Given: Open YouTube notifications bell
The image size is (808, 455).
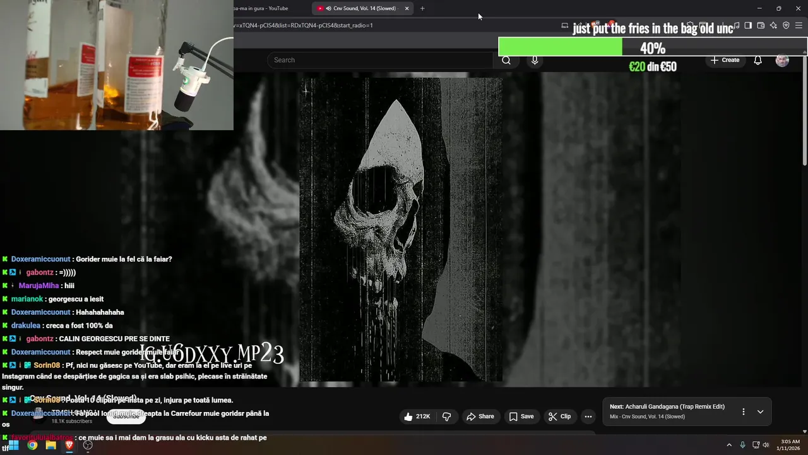Looking at the screenshot, I should click(758, 60).
